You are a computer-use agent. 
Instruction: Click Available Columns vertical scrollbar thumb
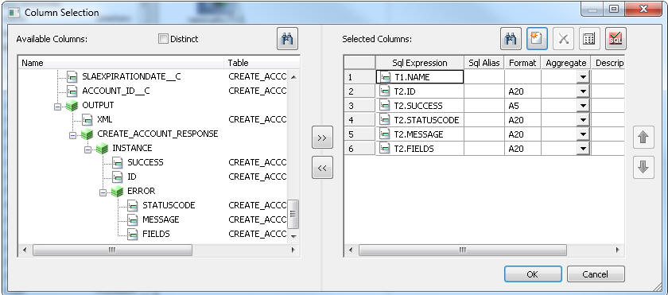coord(293,213)
